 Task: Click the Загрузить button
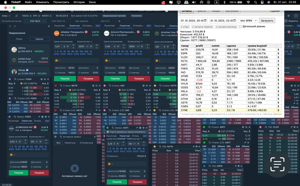pos(267,20)
